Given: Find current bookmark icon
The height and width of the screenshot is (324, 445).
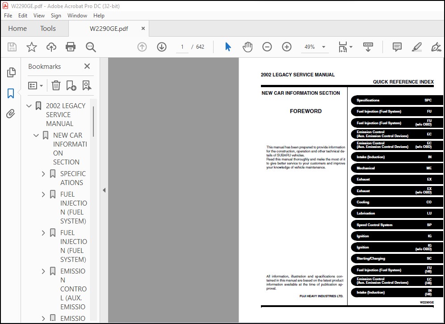Looking at the screenshot, I should [87, 85].
